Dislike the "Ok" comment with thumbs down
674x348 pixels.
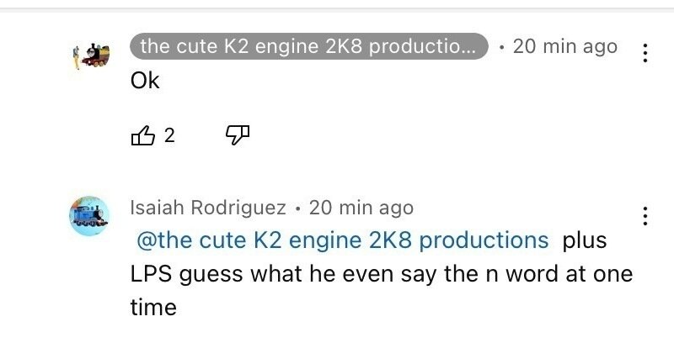pos(238,135)
